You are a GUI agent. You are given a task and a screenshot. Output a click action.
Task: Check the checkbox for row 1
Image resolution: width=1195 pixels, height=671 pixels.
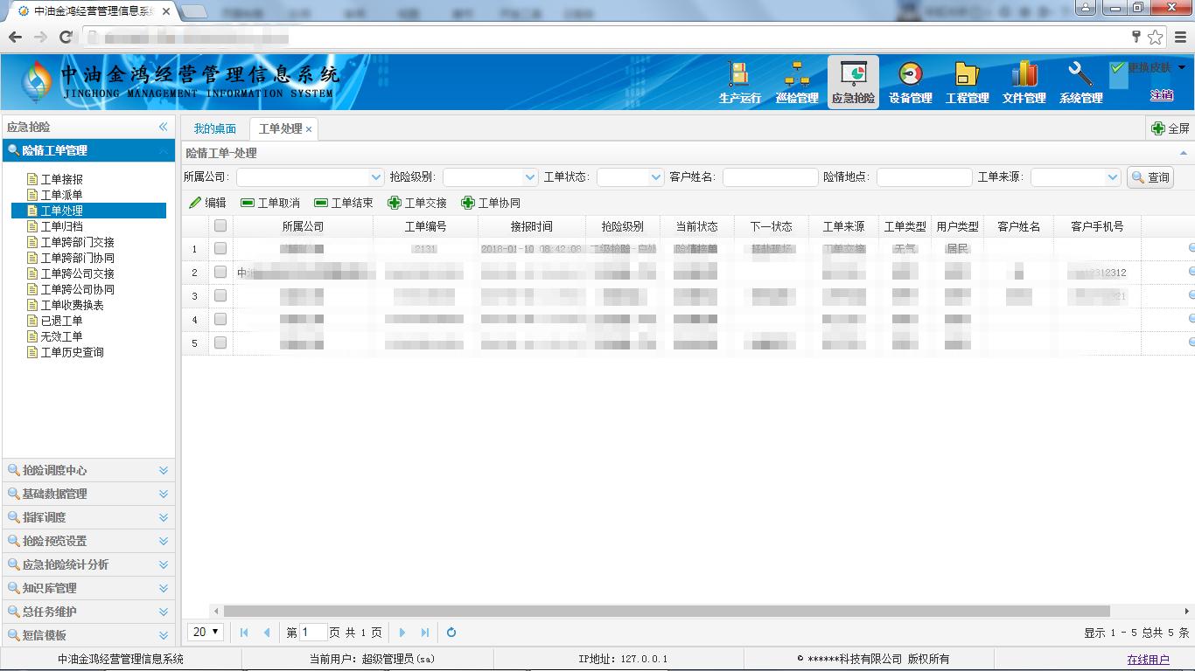(220, 249)
